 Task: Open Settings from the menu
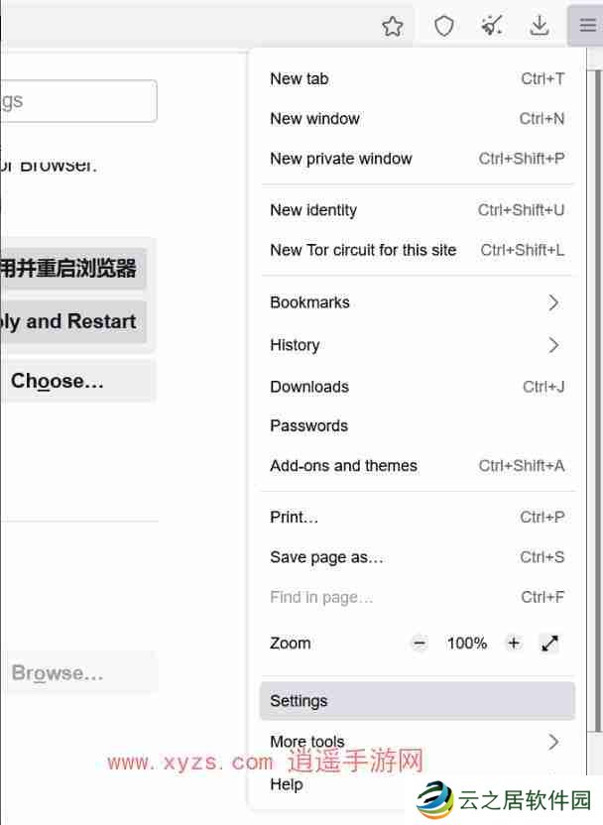(x=417, y=701)
